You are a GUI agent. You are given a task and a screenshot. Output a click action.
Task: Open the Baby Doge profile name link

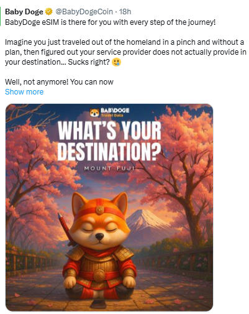pos(24,12)
